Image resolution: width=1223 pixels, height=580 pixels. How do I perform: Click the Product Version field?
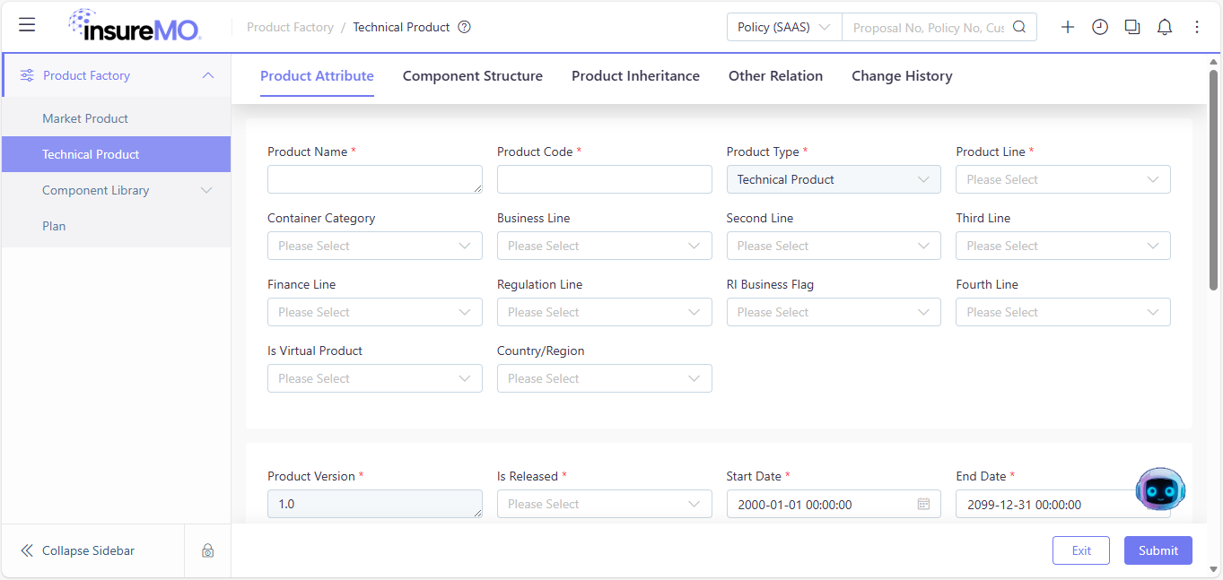click(x=375, y=504)
